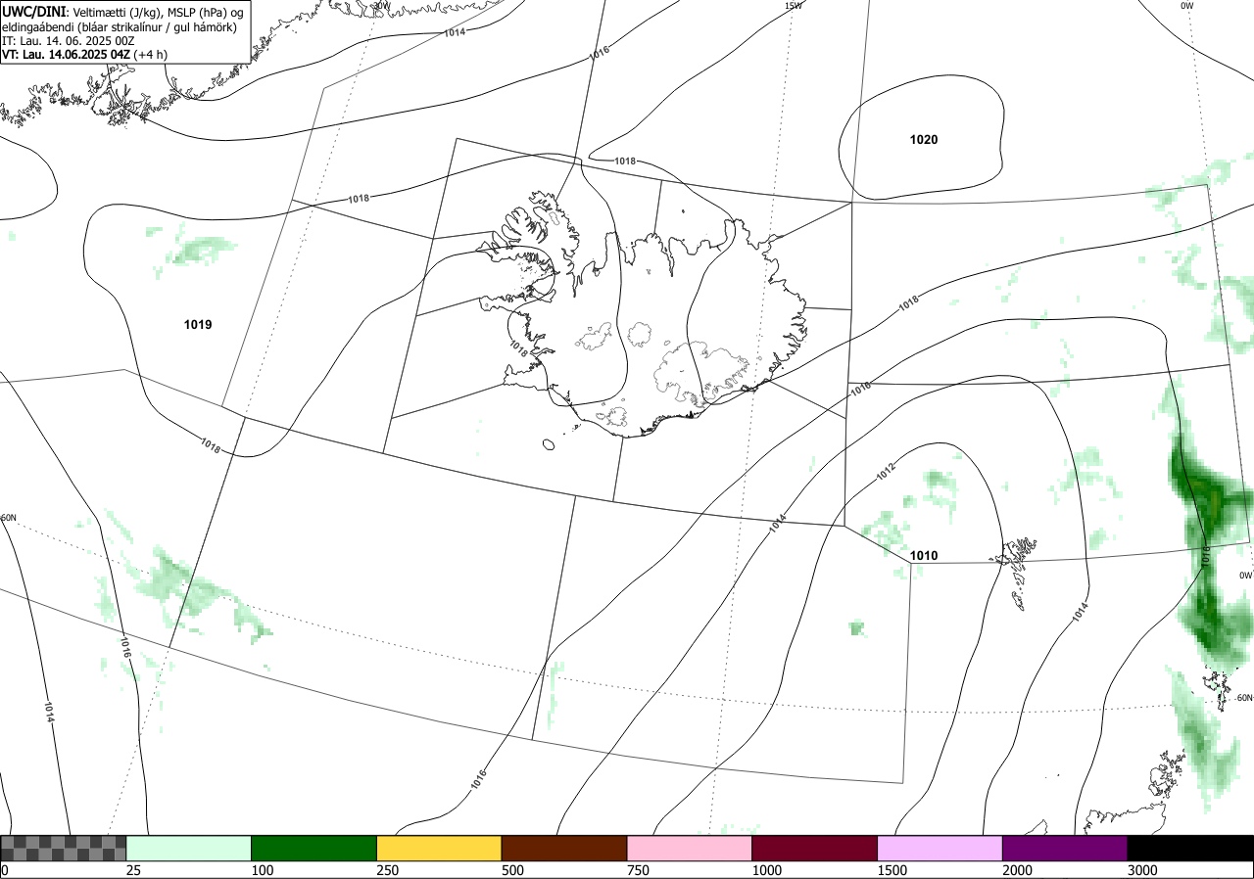
Task: Click the legend value 750
Action: point(638,870)
